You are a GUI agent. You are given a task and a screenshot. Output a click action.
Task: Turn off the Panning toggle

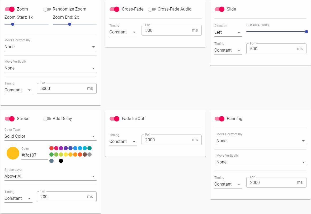pyautogui.click(x=219, y=119)
